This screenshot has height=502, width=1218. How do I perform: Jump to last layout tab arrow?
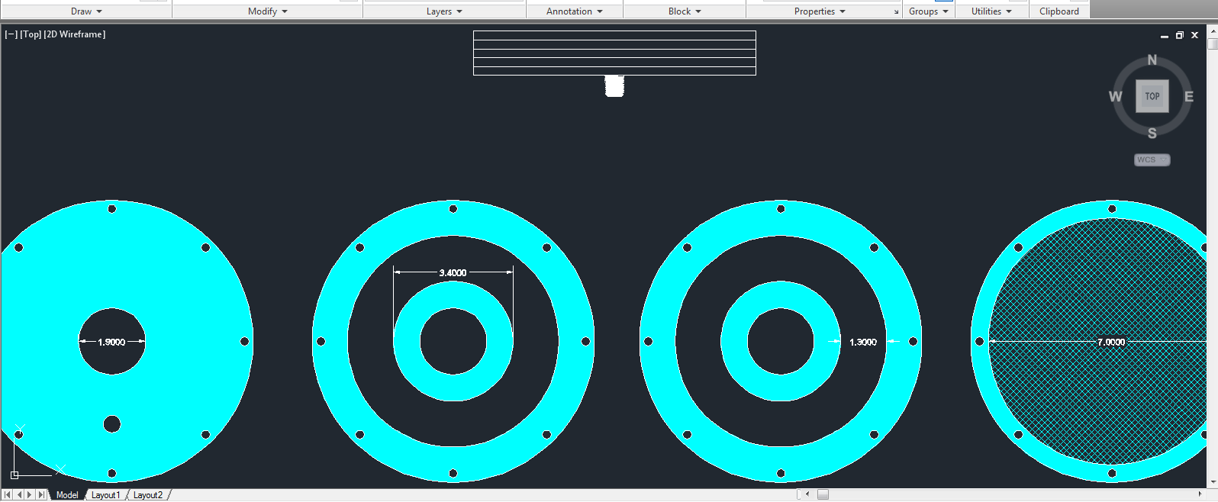click(41, 495)
